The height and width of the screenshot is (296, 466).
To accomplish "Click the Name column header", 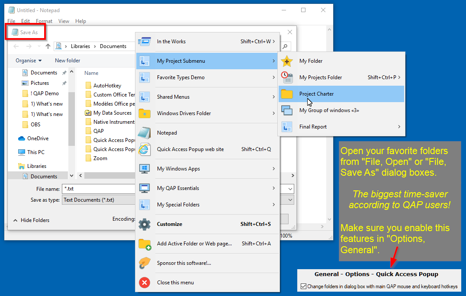I will [x=91, y=73].
